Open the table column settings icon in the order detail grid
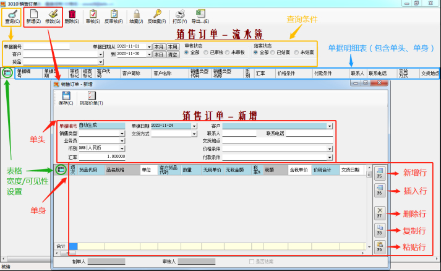Viewport: 441px width, 271px height. [x=61, y=170]
